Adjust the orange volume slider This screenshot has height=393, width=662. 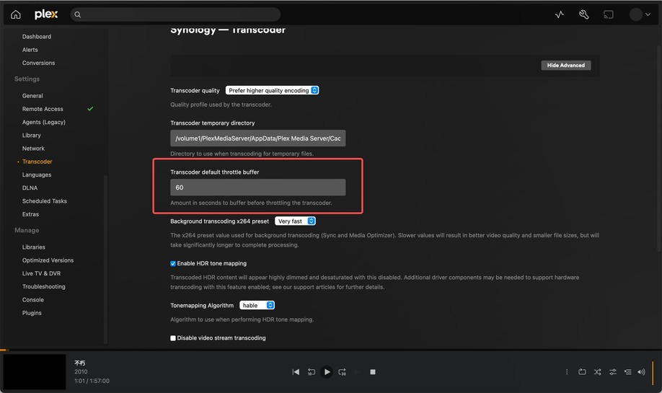(x=653, y=373)
